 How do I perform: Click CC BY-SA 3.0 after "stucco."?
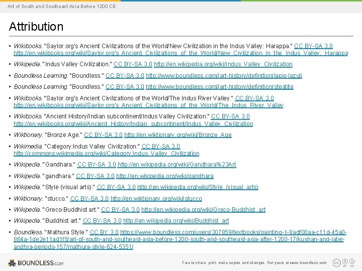pos(89,198)
